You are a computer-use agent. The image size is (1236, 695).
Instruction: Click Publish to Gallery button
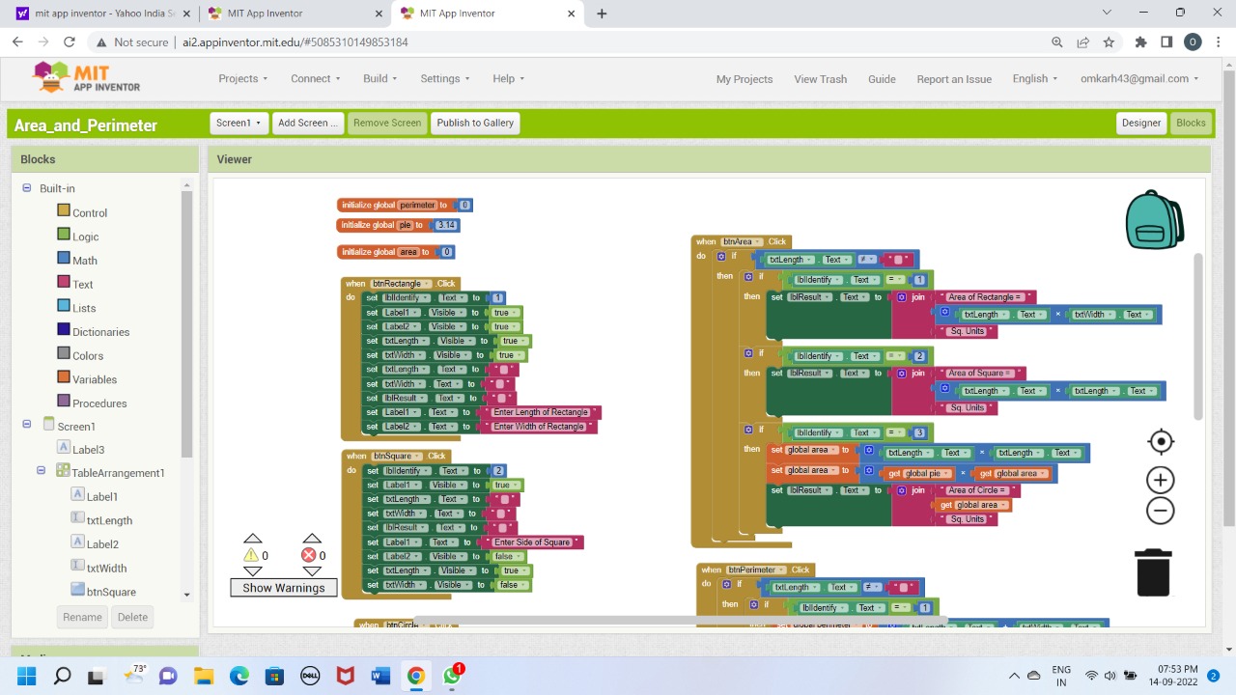click(475, 123)
